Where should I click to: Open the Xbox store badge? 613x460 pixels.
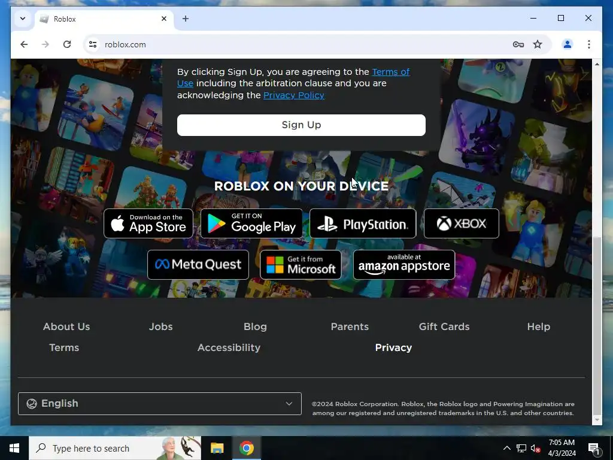[x=462, y=223]
